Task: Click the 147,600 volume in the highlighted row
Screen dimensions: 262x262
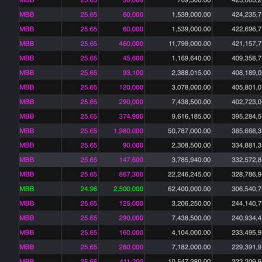Action: click(131, 160)
